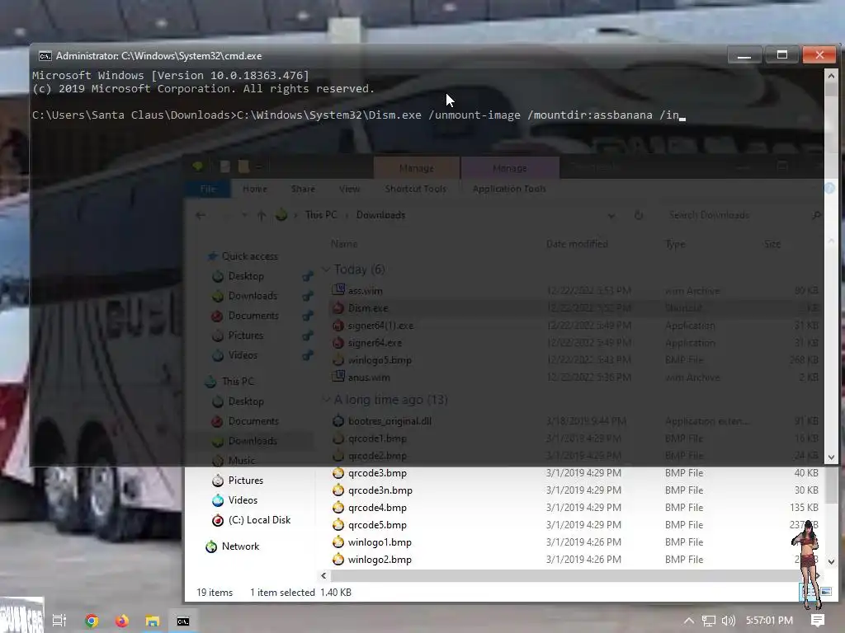Open Pictures under This PC
The height and width of the screenshot is (633, 845).
click(246, 481)
